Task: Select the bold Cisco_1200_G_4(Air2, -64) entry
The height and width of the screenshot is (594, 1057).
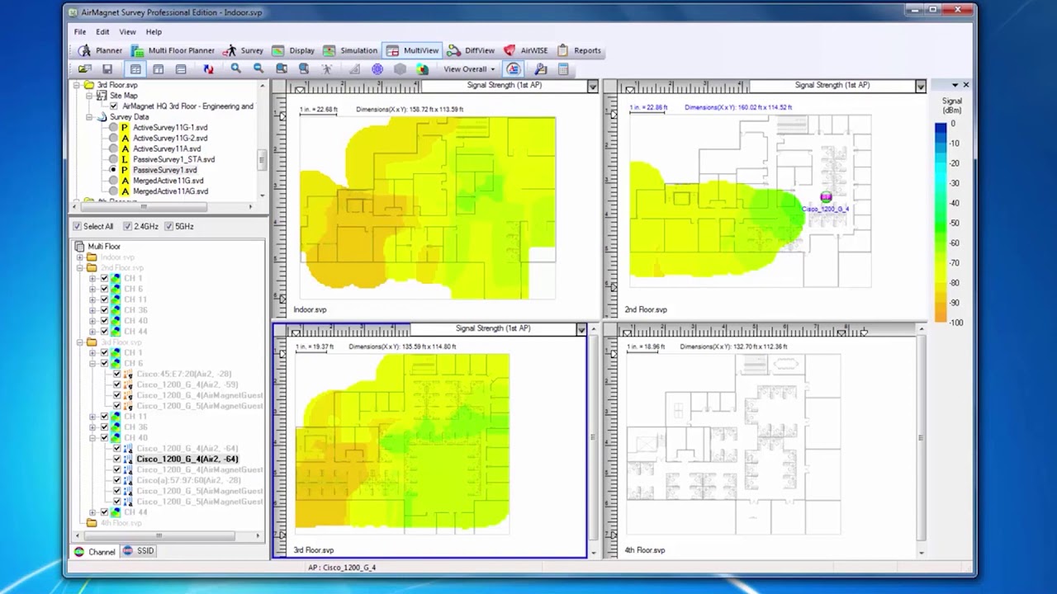Action: click(x=187, y=459)
